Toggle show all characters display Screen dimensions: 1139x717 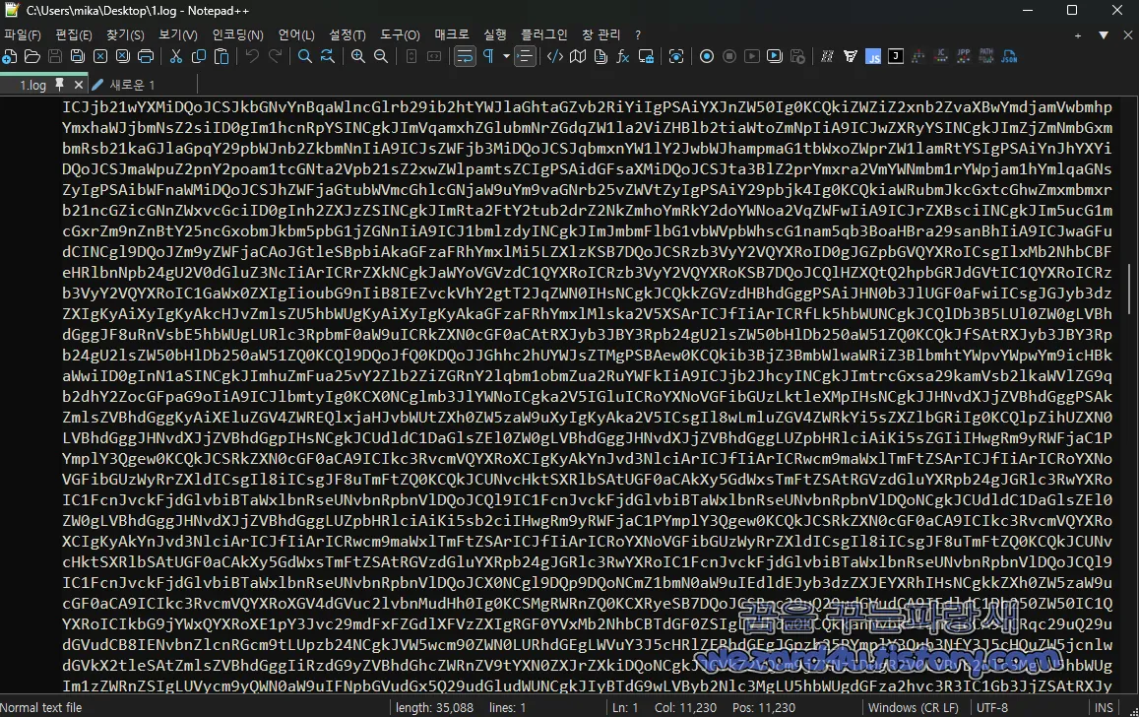489,56
